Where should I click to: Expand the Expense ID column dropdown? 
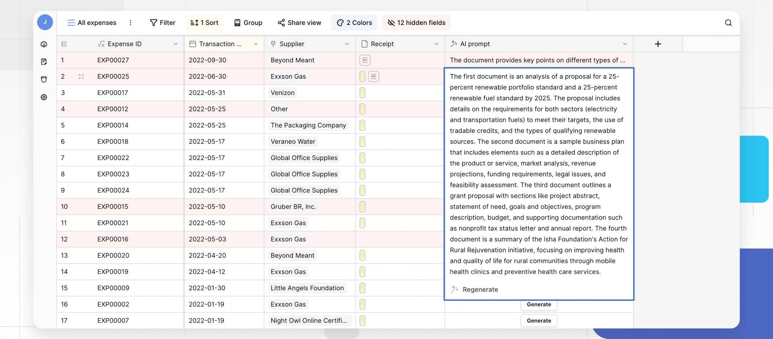[176, 44]
